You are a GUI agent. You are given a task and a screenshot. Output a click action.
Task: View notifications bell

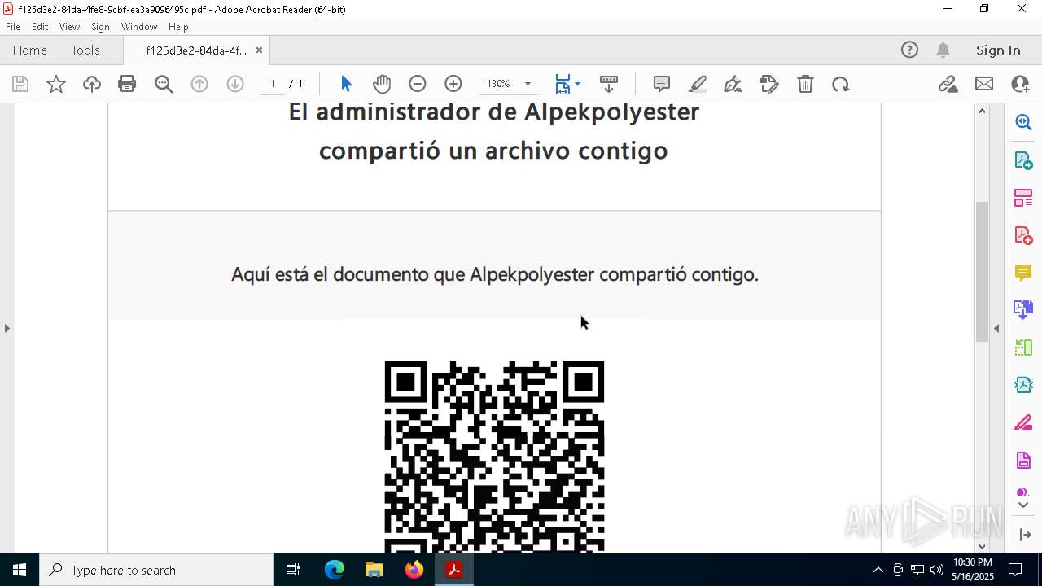(943, 50)
